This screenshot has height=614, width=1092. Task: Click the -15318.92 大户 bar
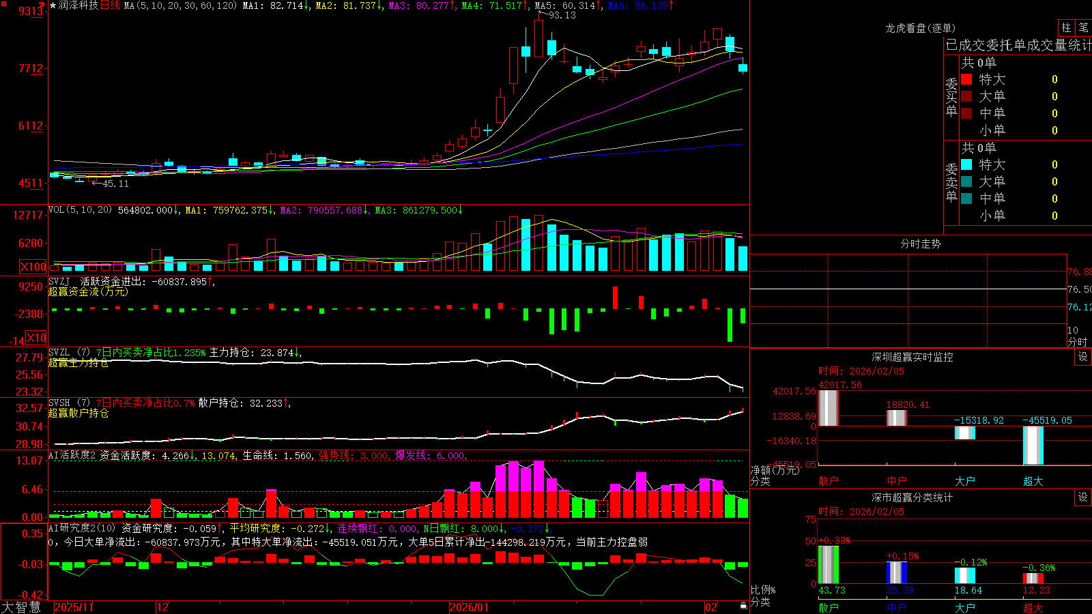[965, 433]
